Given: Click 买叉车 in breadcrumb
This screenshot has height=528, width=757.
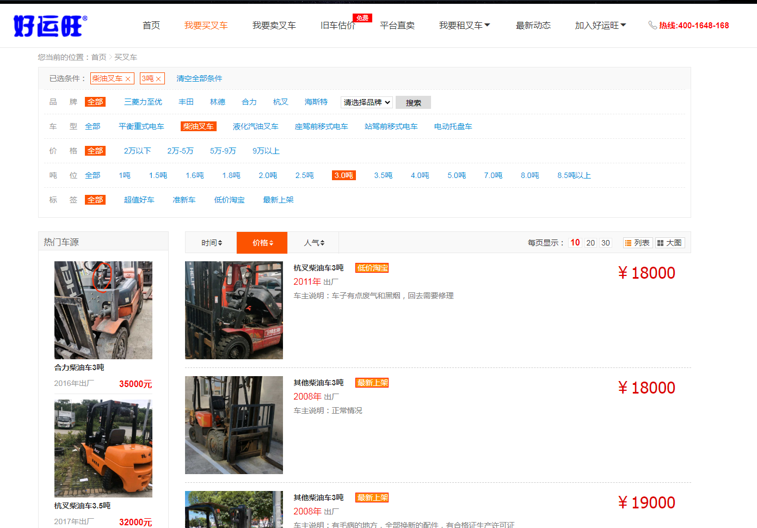Looking at the screenshot, I should (126, 57).
